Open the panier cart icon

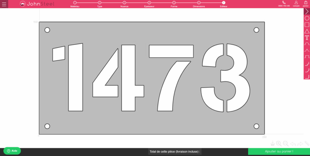tap(305, 4)
